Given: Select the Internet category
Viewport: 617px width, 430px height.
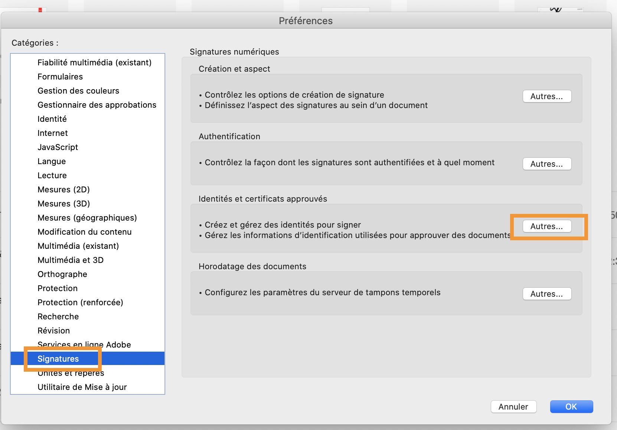Looking at the screenshot, I should (52, 133).
